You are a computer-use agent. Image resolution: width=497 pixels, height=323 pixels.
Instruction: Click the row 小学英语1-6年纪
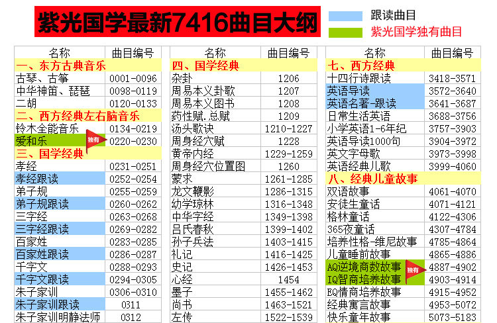(x=403, y=128)
